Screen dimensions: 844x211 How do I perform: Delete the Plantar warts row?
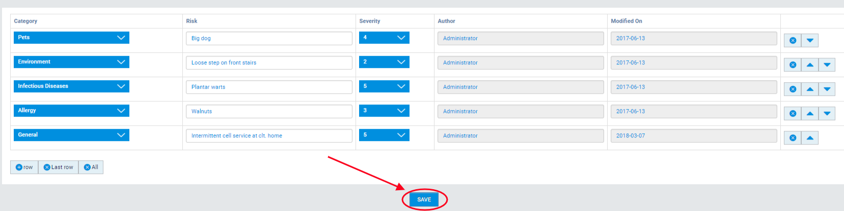[793, 89]
